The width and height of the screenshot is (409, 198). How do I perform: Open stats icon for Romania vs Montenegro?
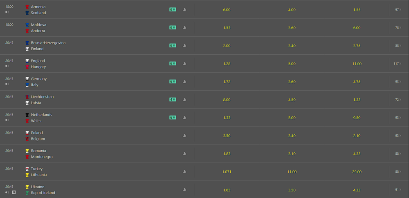click(184, 154)
